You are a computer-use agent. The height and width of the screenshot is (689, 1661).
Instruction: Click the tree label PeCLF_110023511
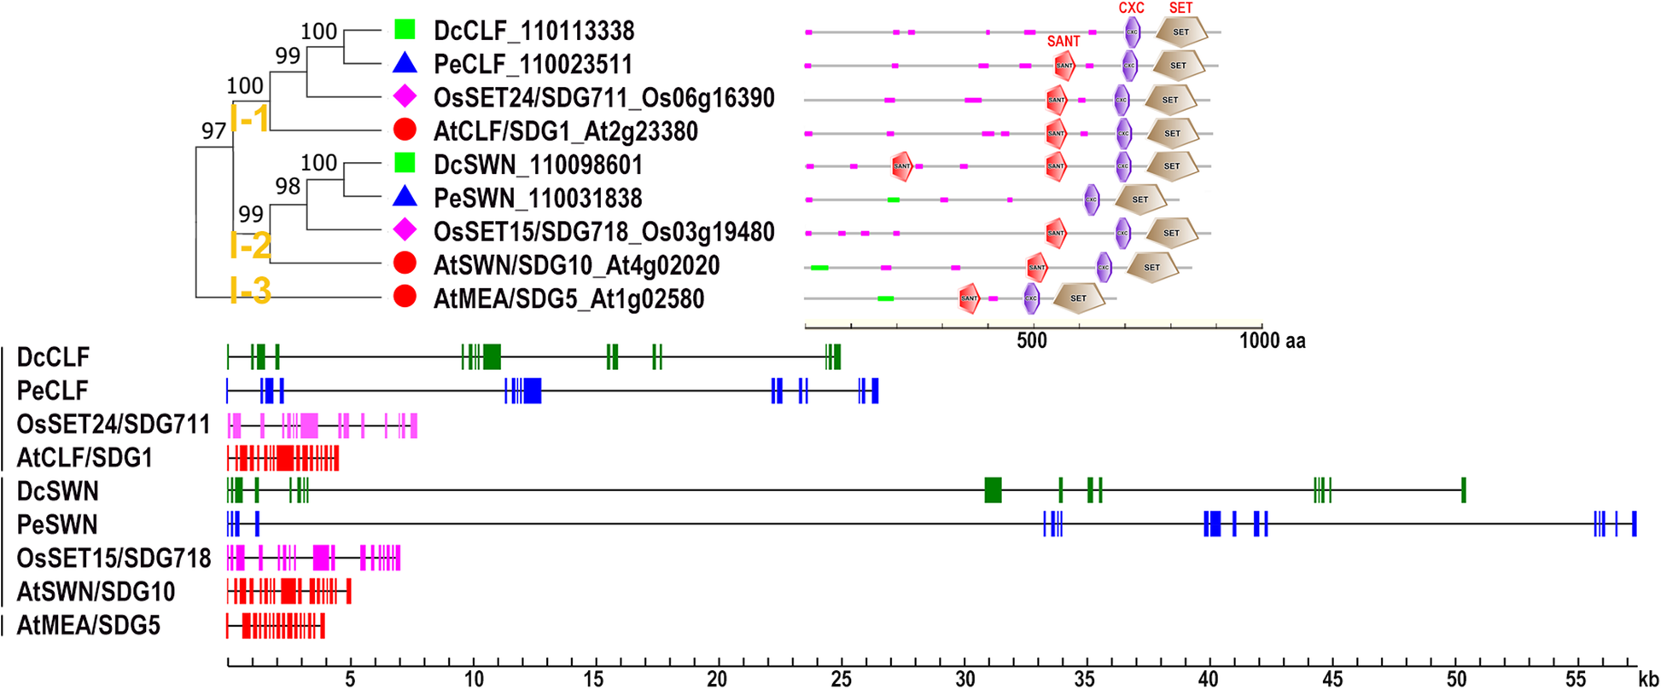[x=533, y=64]
